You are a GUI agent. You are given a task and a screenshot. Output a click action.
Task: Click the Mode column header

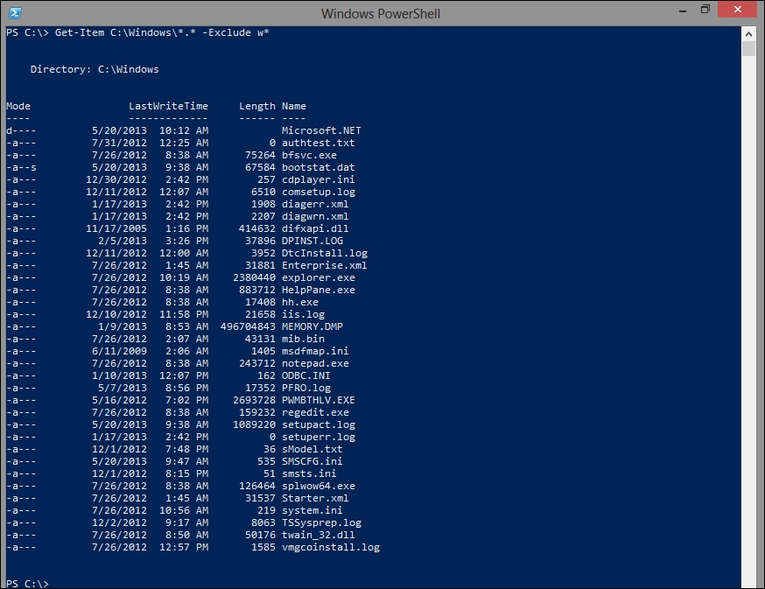click(x=18, y=106)
